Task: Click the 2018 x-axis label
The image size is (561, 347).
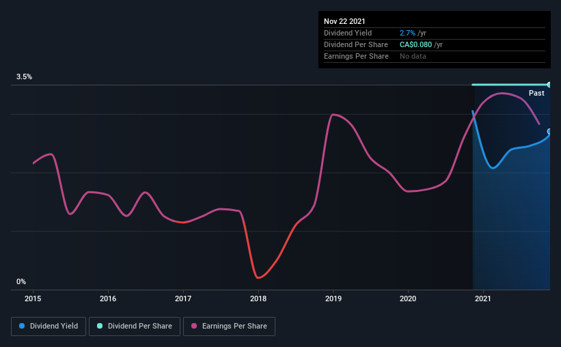Action: point(258,299)
